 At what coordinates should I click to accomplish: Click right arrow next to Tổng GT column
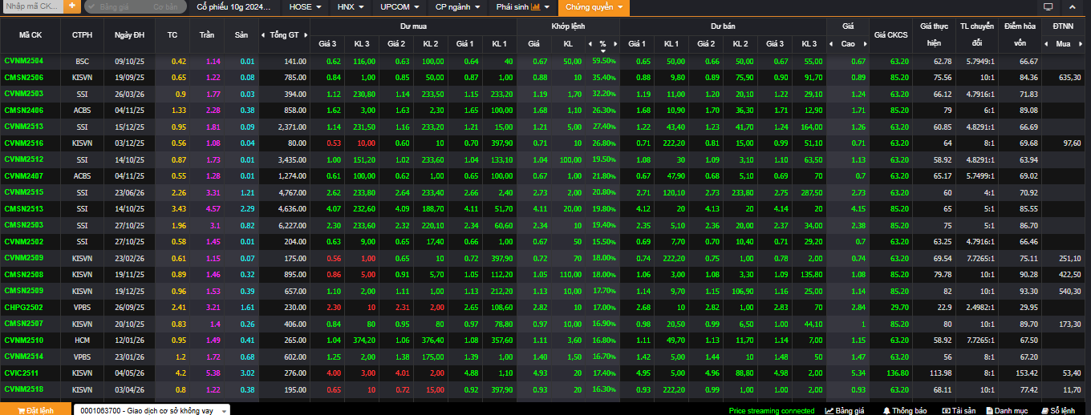point(305,34)
